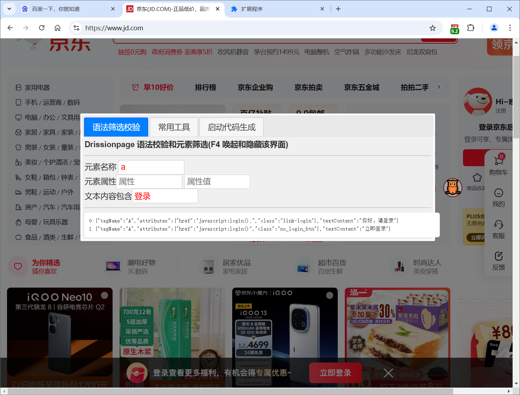Open 排行榜 navigation link

(205, 87)
